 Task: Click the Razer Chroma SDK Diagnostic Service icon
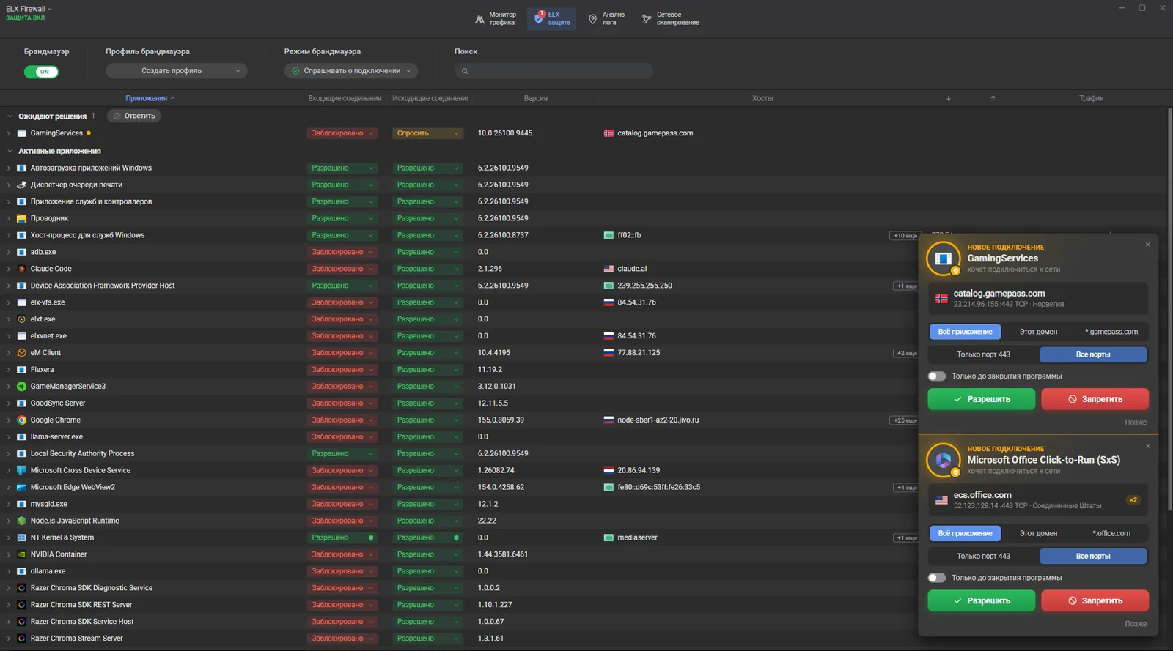(21, 588)
